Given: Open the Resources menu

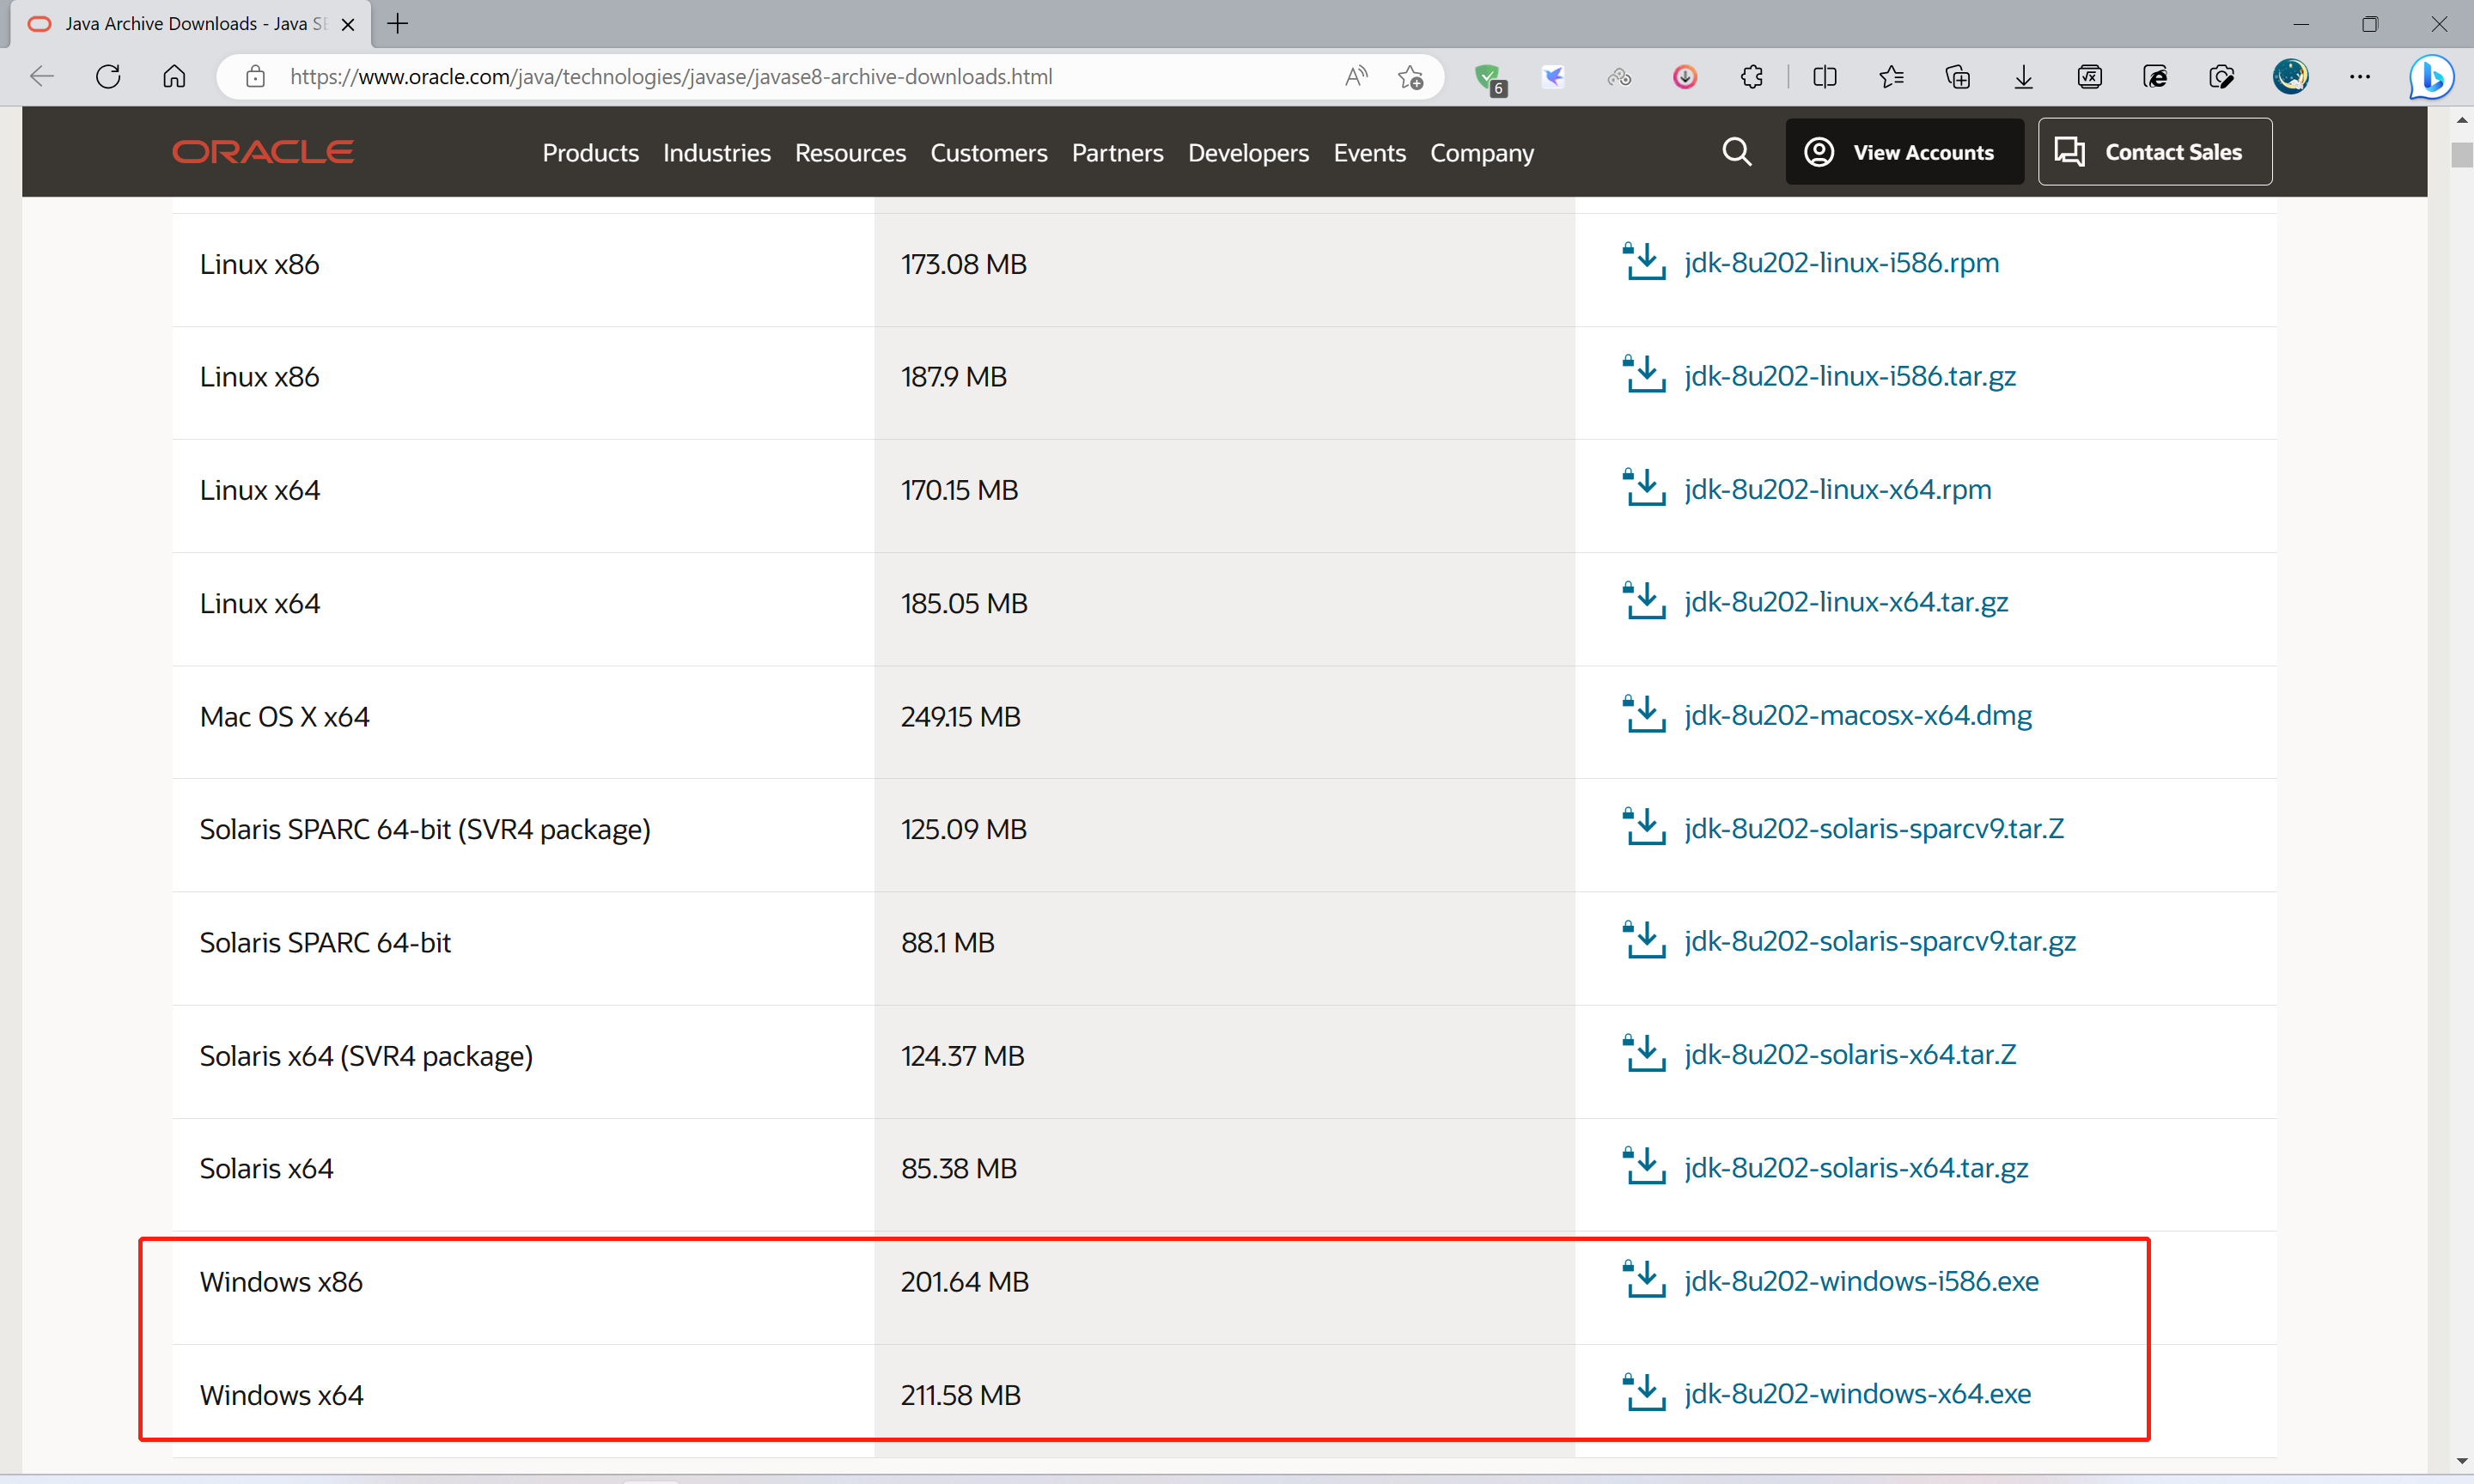Looking at the screenshot, I should (850, 152).
